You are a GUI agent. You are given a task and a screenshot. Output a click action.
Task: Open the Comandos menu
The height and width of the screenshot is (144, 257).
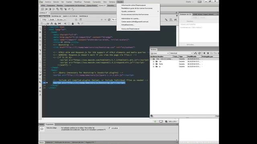click(x=96, y=2)
